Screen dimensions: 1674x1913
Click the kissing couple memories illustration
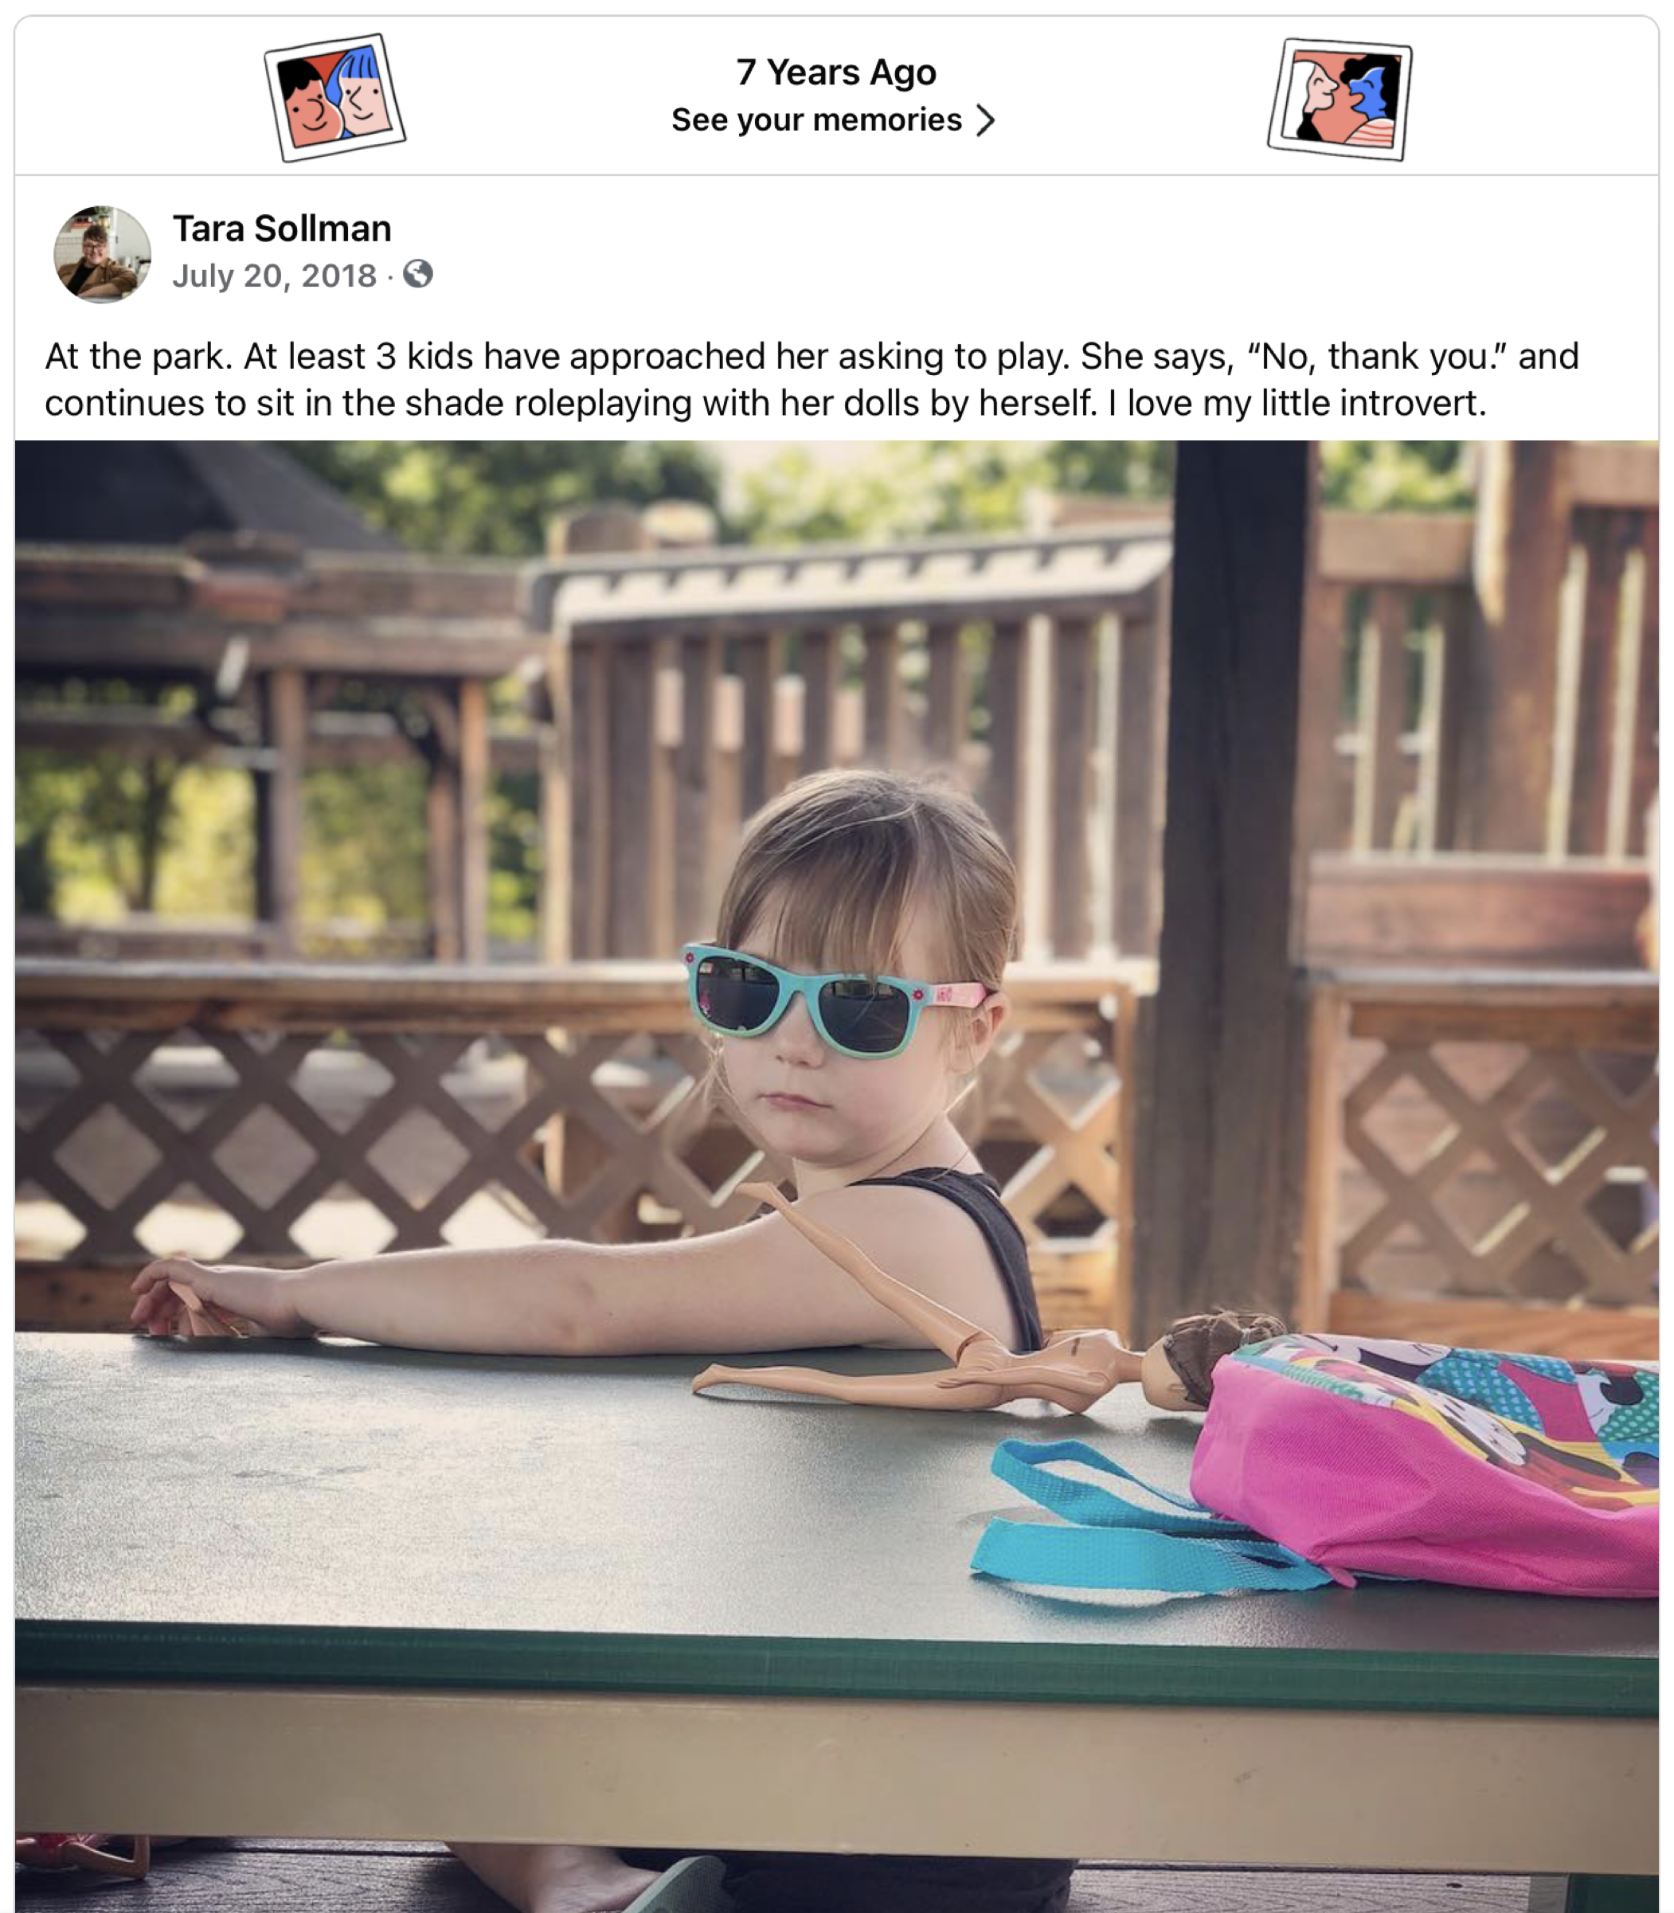[1340, 99]
